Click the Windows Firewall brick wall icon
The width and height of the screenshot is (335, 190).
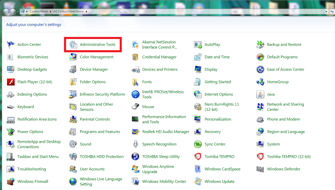10,181
